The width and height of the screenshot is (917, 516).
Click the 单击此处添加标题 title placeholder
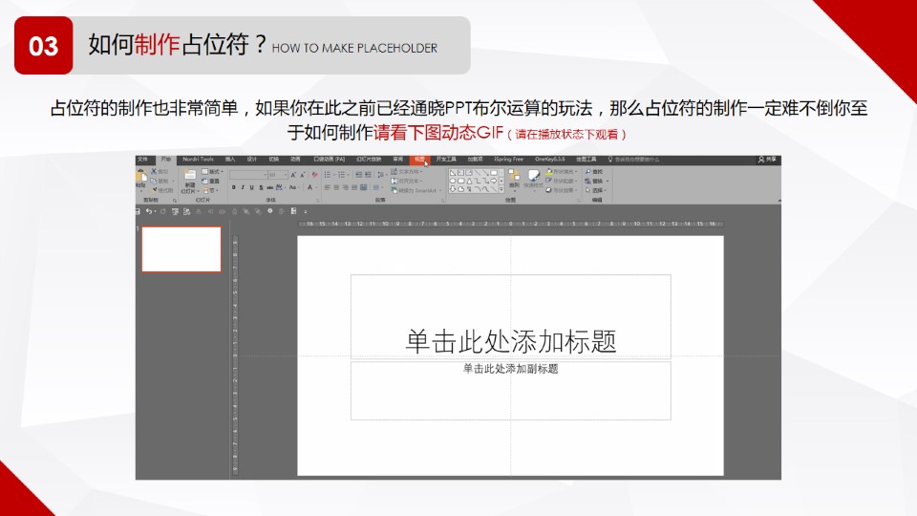click(x=510, y=340)
